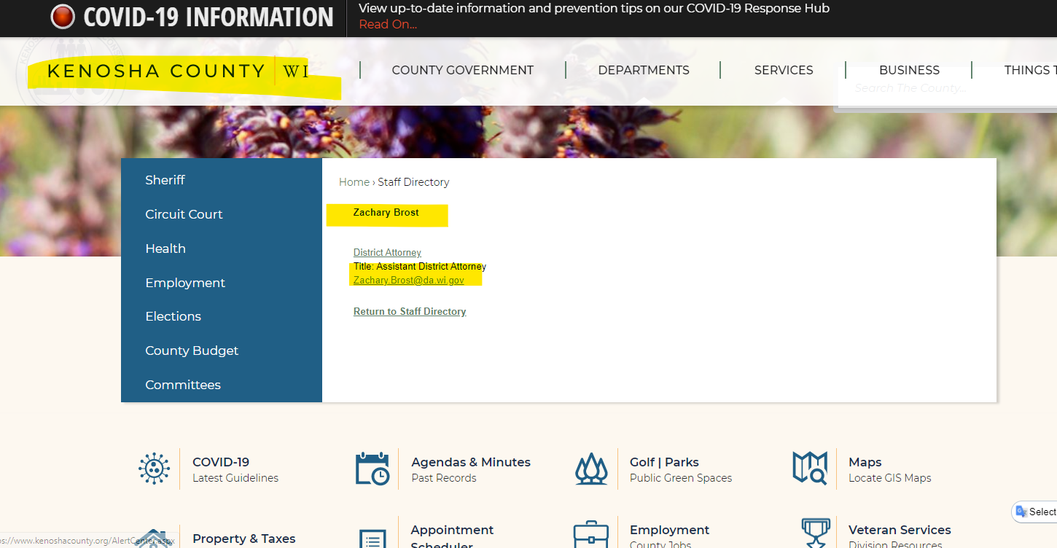Viewport: 1057px width, 548px height.
Task: Click the Google Translate Select icon
Action: (1021, 512)
